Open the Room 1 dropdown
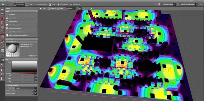This screenshot has height=101, width=204. (71, 9)
